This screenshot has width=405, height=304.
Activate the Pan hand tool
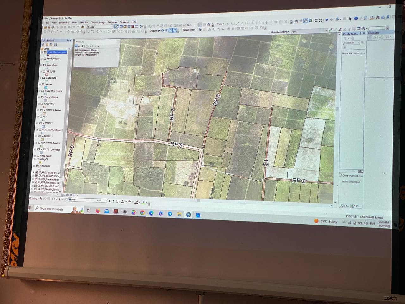(x=306, y=21)
